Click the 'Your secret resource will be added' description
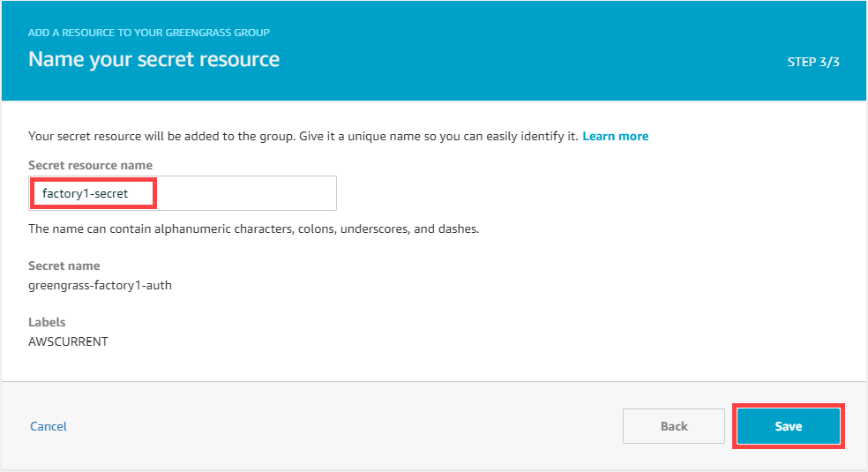The image size is (868, 472). pyautogui.click(x=176, y=137)
